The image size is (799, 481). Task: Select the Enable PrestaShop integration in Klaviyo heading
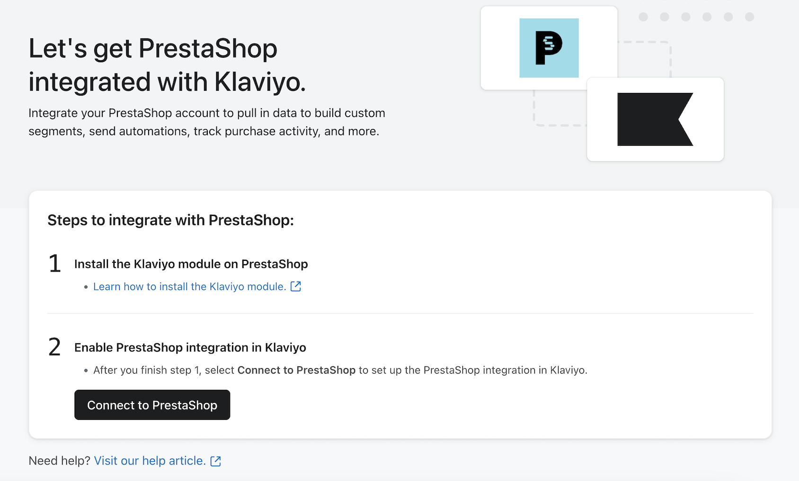click(190, 347)
